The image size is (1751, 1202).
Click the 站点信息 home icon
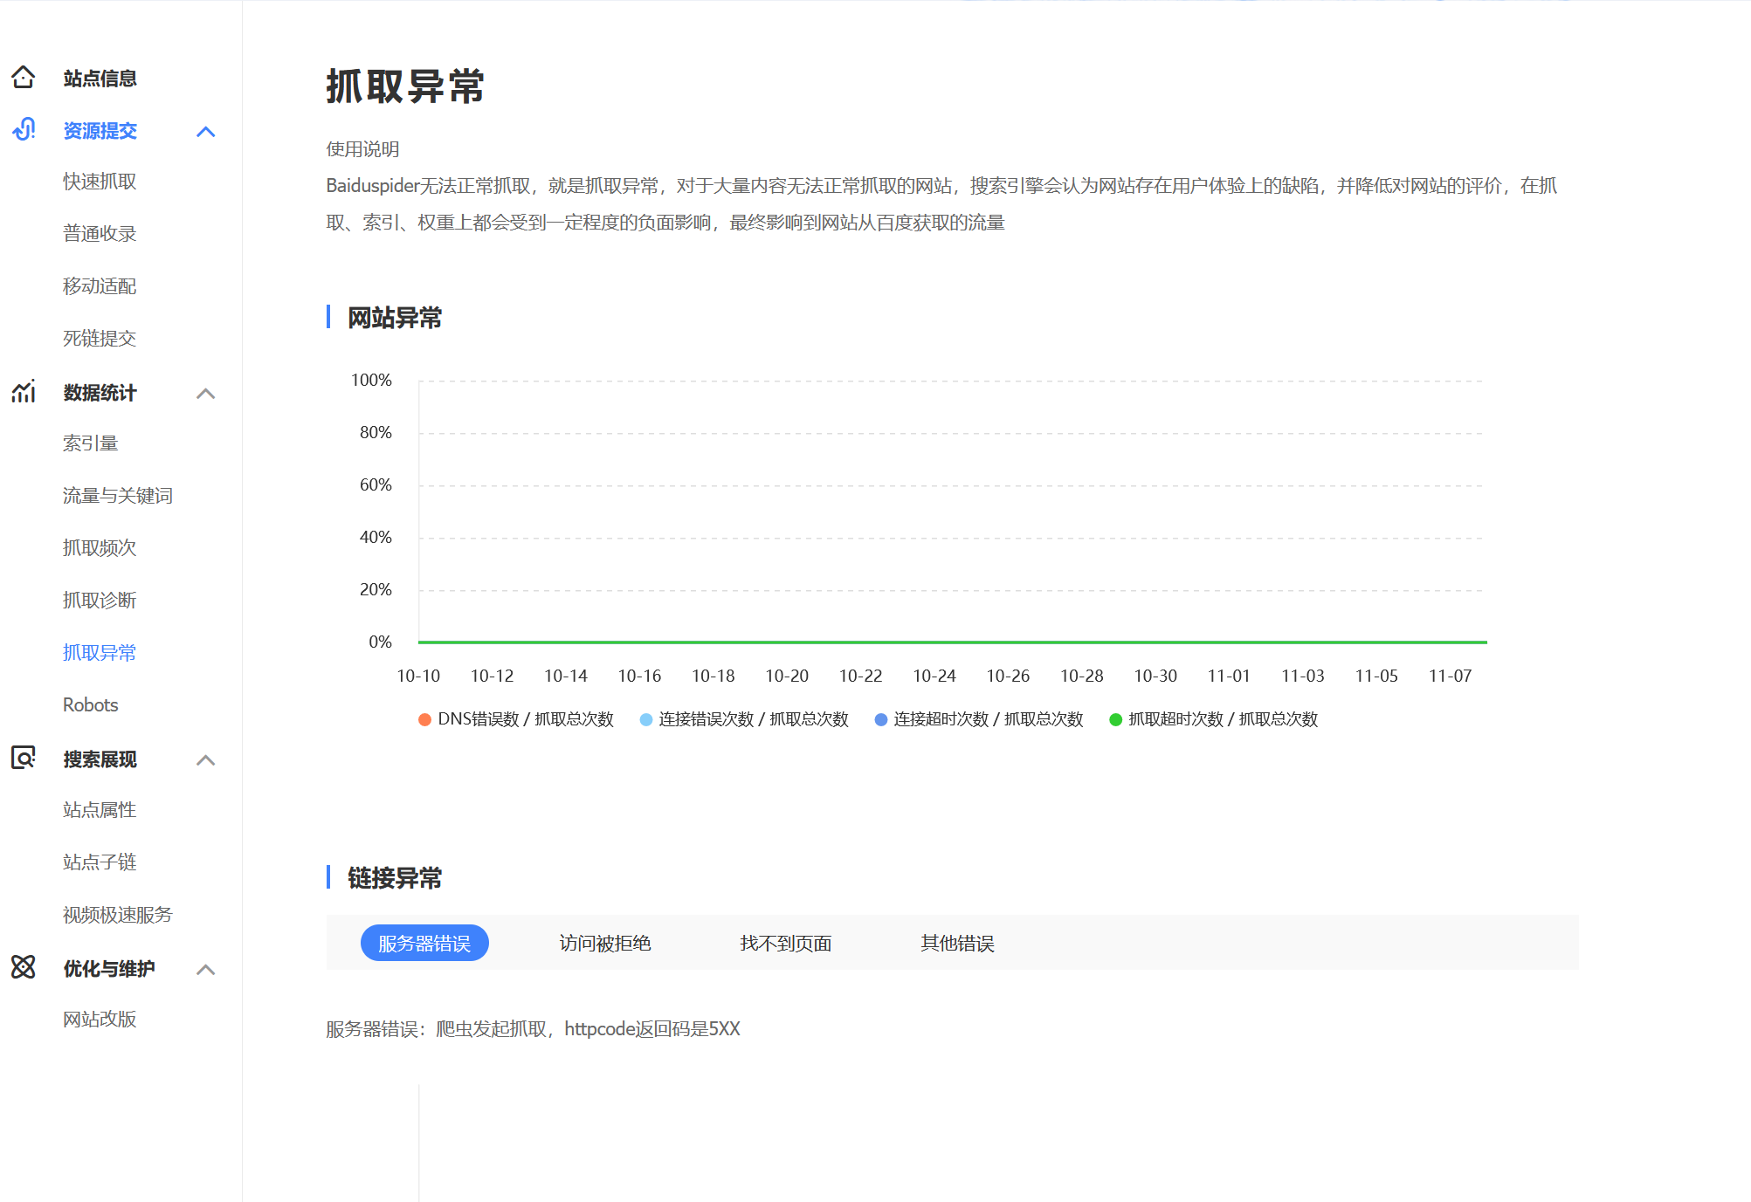[24, 78]
